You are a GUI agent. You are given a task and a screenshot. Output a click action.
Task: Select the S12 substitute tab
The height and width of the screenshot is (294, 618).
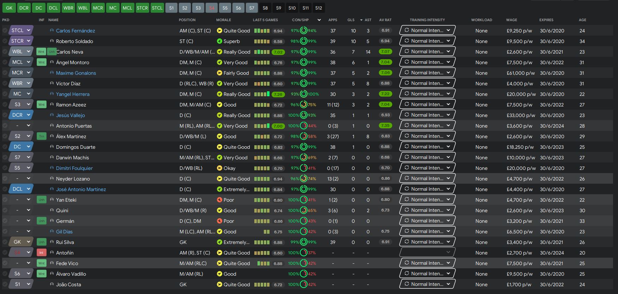pyautogui.click(x=319, y=8)
